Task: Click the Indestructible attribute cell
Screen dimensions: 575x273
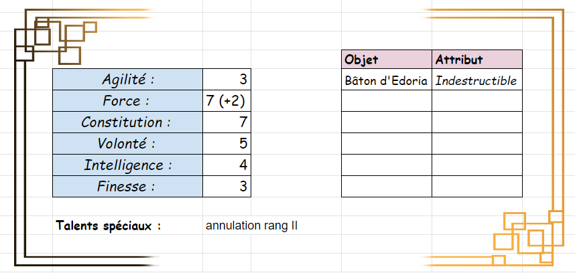Action: 476,81
